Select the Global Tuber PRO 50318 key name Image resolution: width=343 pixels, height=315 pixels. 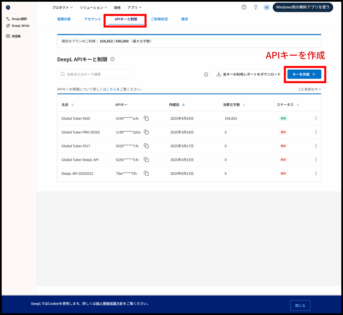(80, 132)
